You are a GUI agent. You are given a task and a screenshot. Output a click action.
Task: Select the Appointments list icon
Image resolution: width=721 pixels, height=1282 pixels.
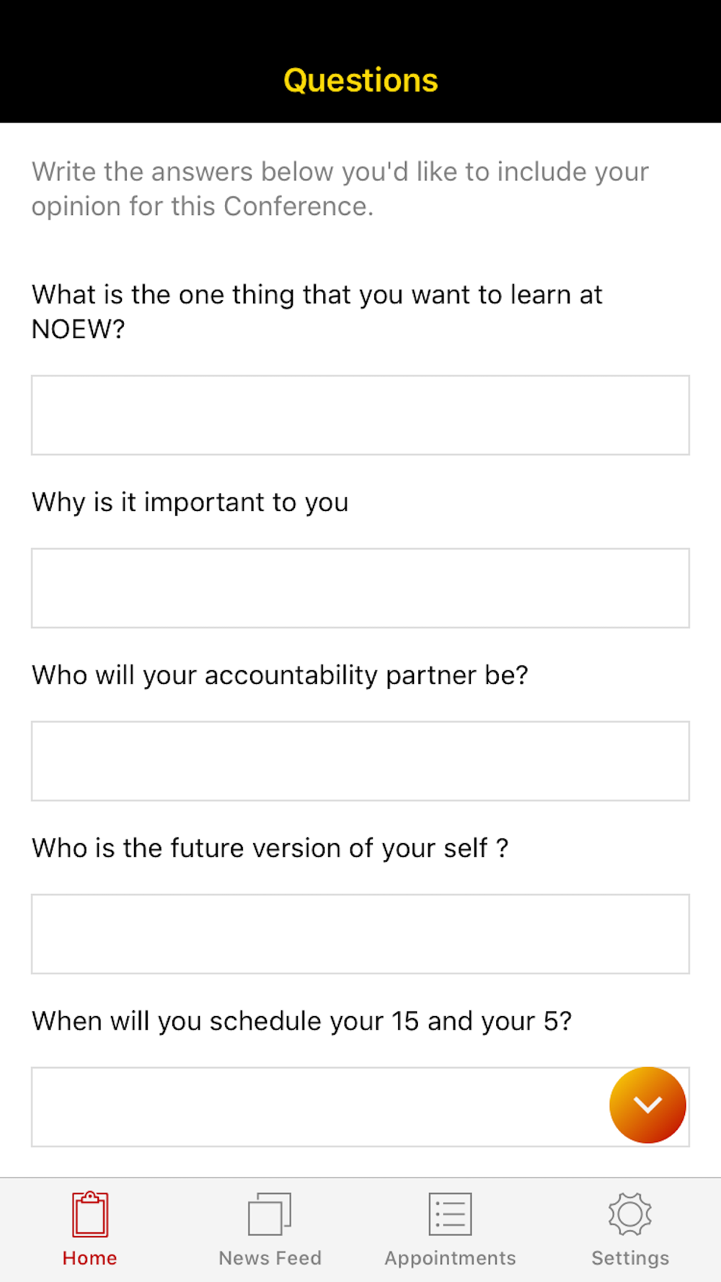pyautogui.click(x=451, y=1214)
